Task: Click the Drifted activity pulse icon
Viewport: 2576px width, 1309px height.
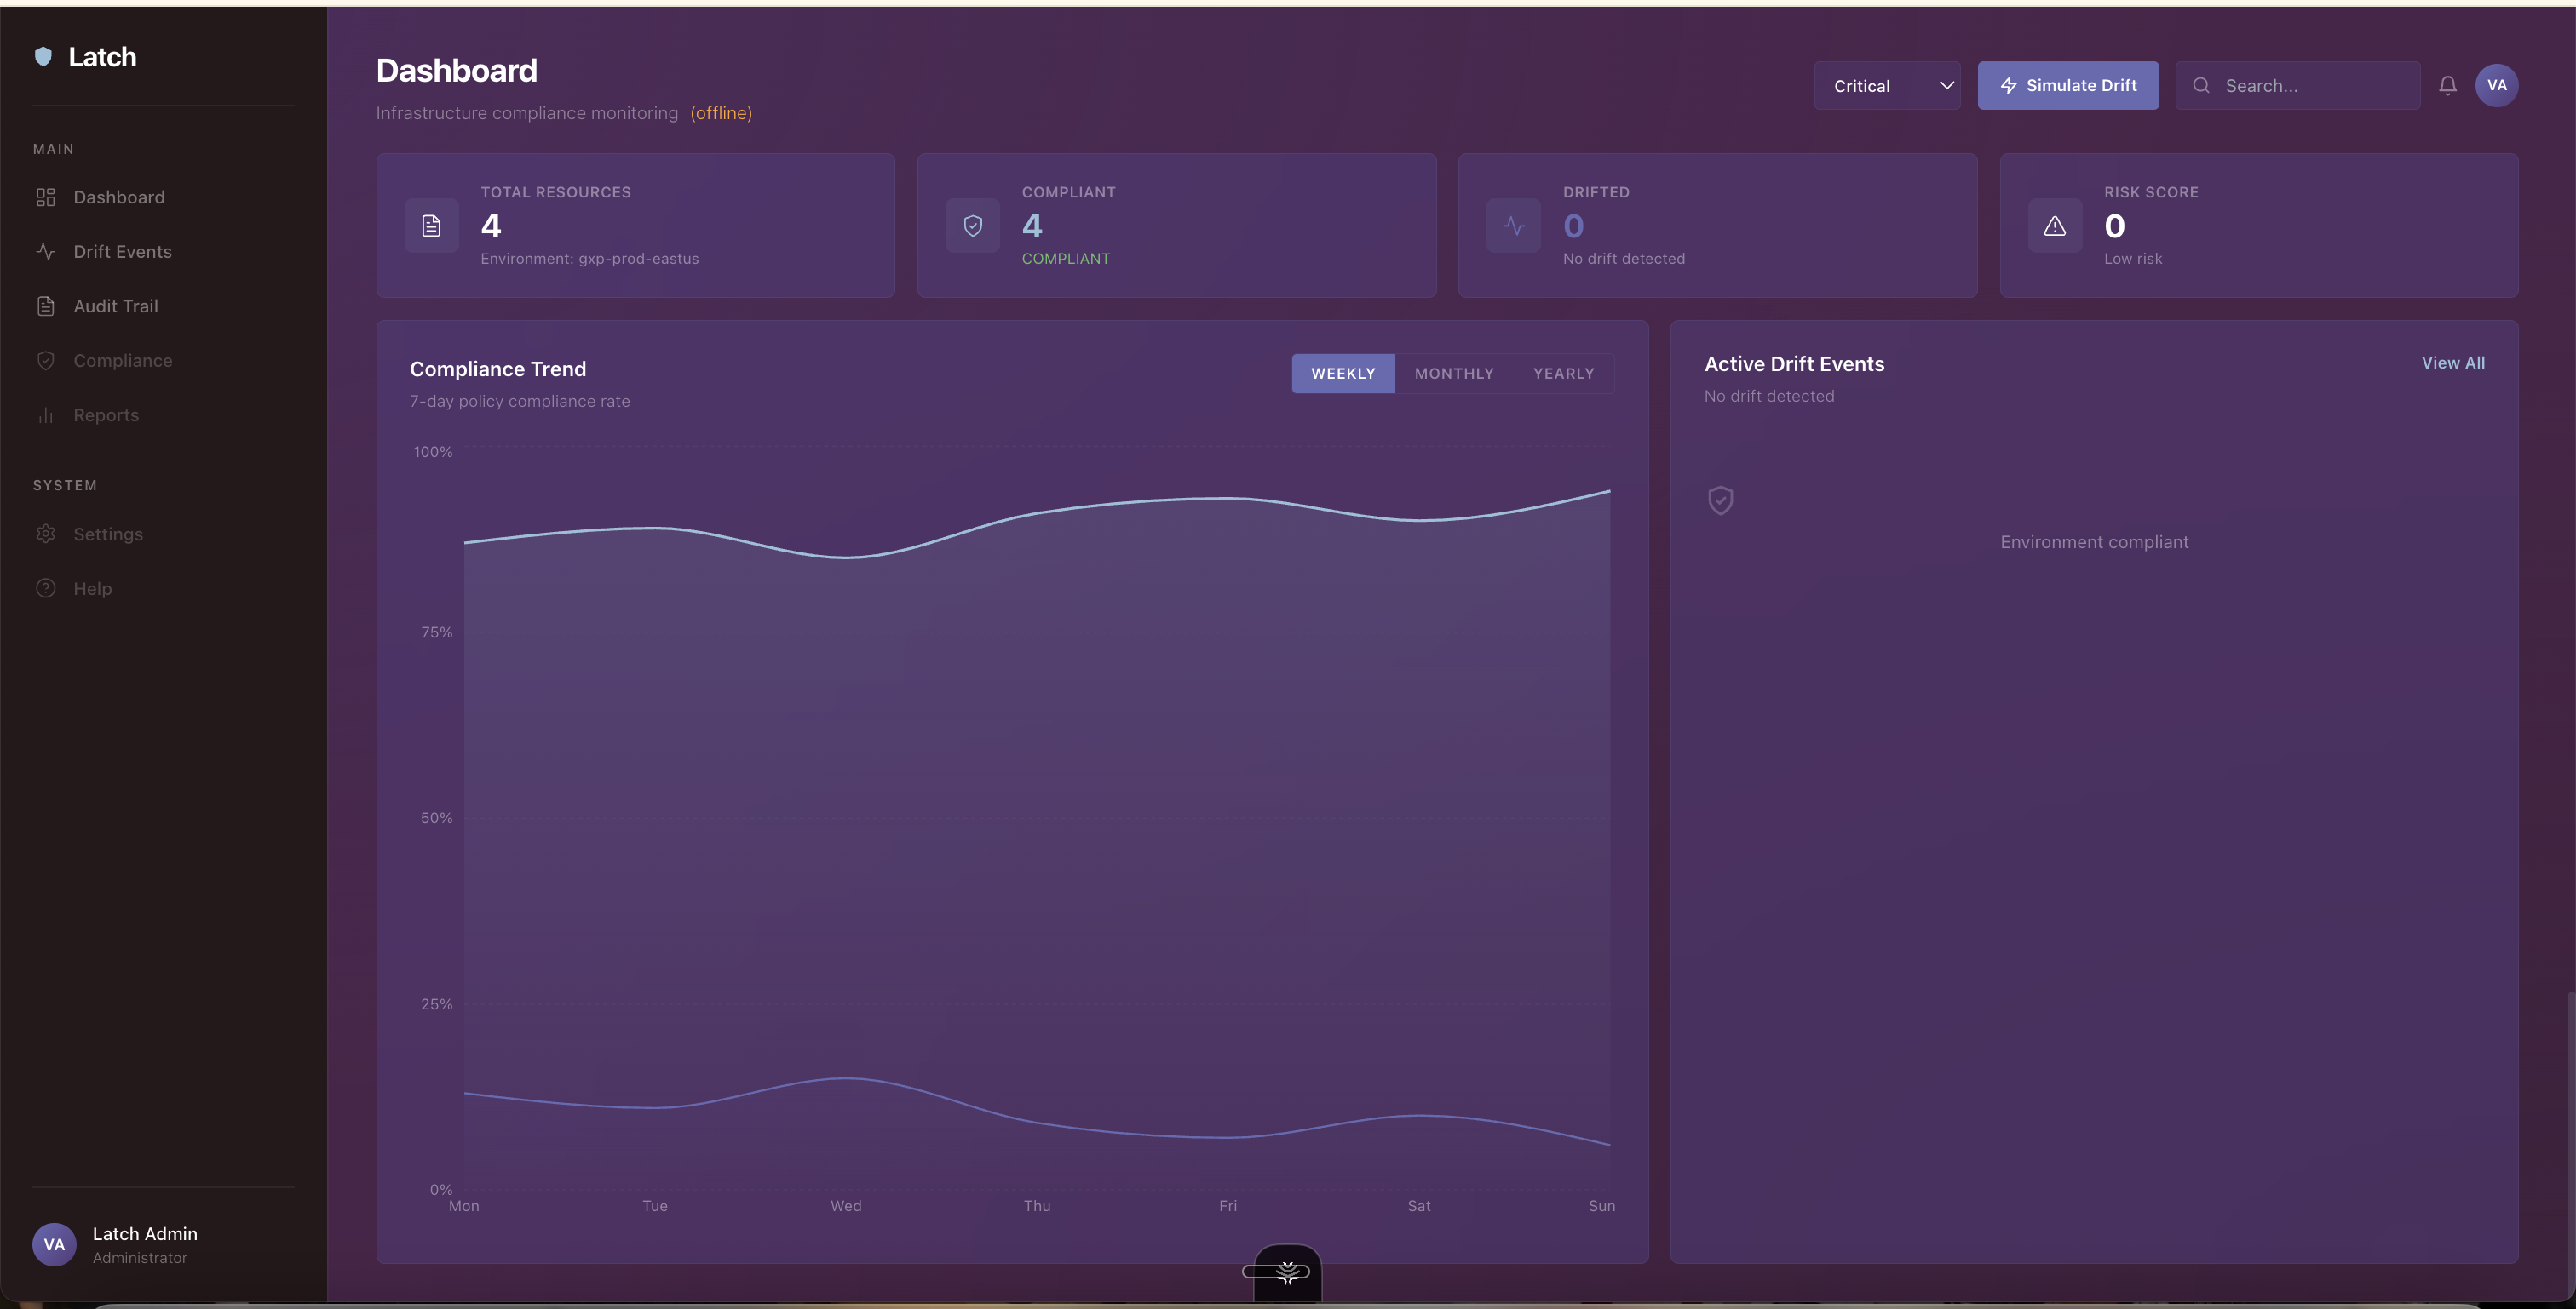Action: 1513,226
